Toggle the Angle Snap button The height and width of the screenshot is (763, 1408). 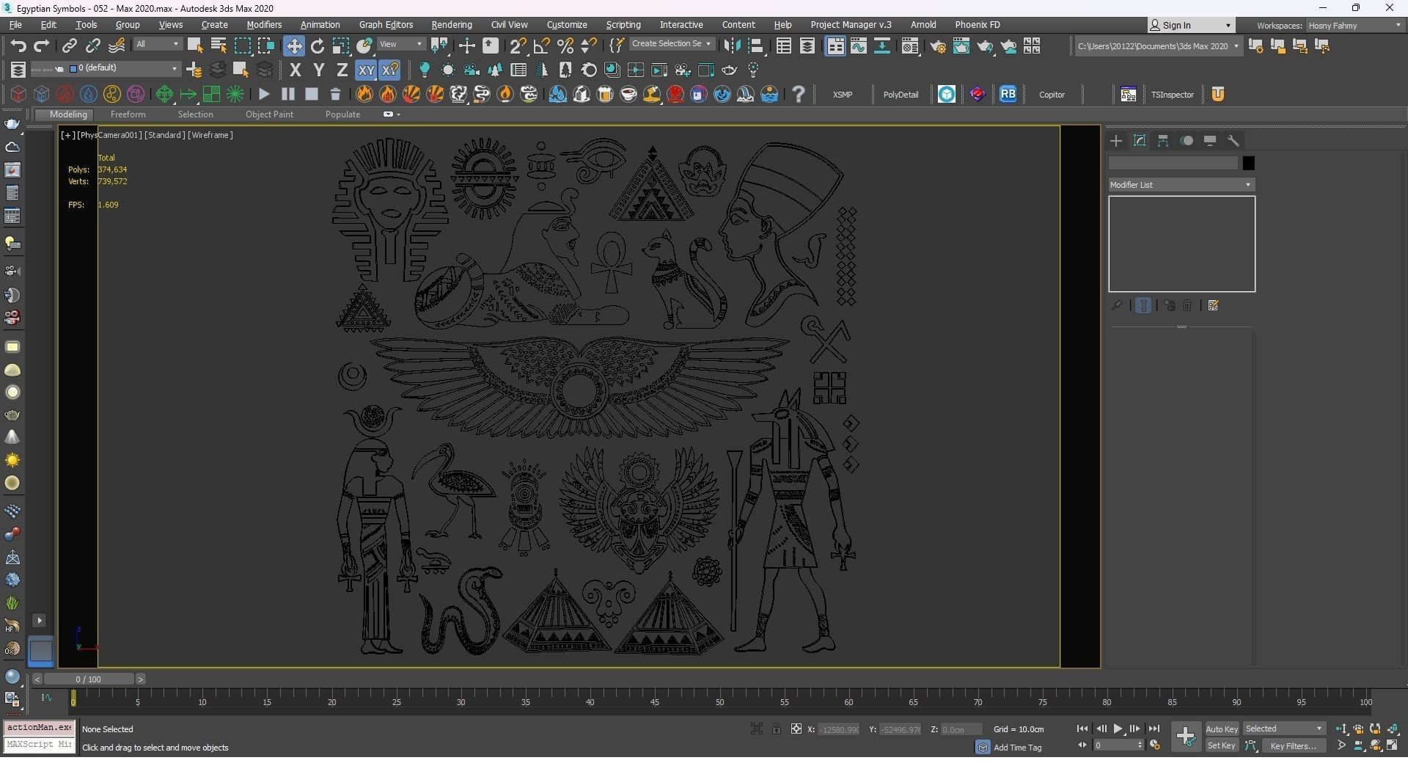(541, 45)
